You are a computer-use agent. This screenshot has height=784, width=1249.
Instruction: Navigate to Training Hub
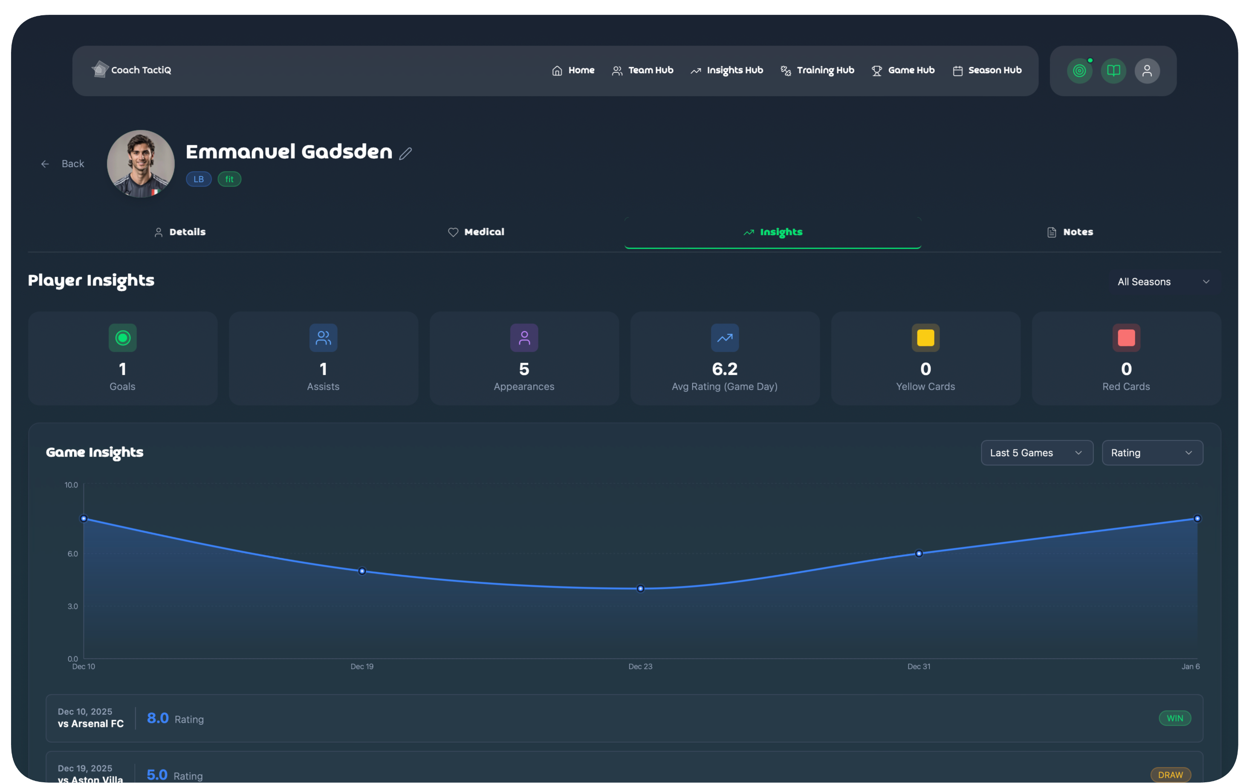(x=818, y=71)
